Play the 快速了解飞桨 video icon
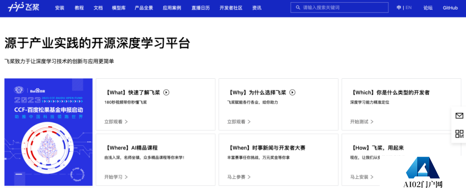 coord(167,92)
